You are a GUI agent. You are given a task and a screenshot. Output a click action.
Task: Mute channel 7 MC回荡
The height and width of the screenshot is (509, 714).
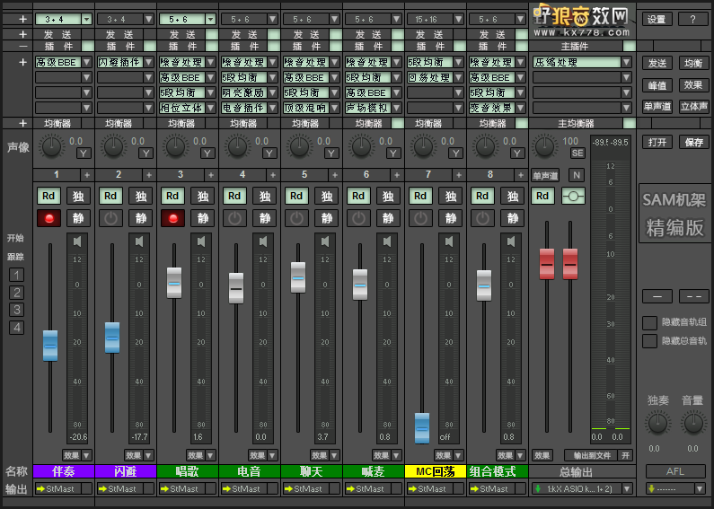click(450, 218)
